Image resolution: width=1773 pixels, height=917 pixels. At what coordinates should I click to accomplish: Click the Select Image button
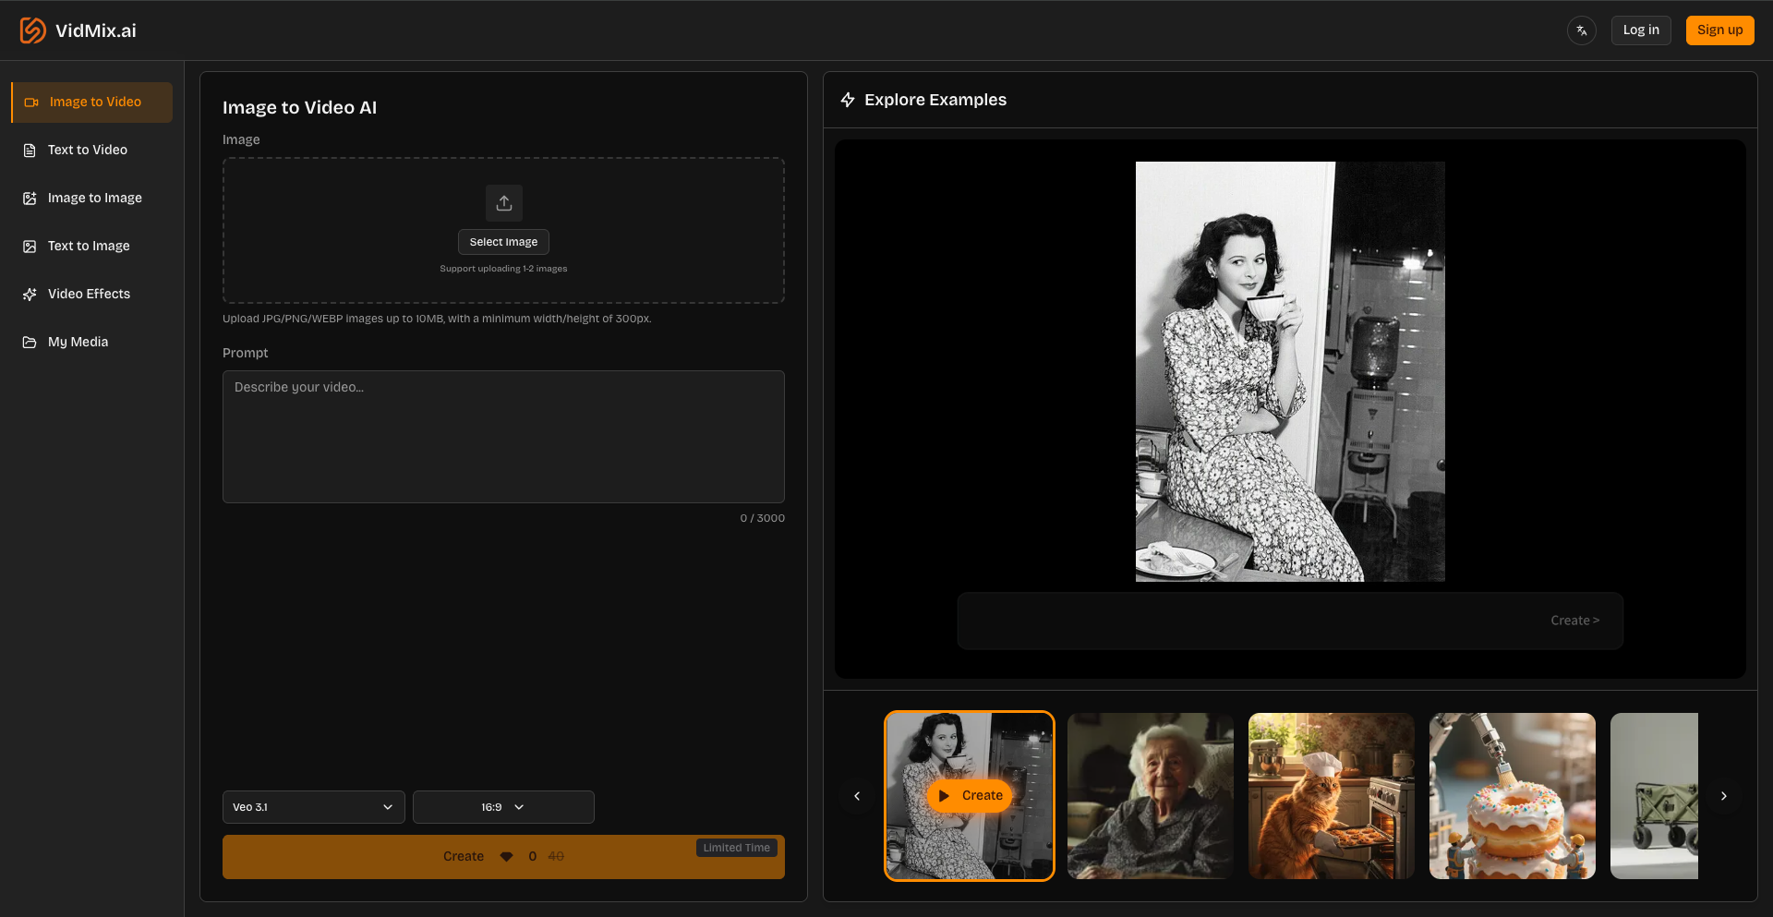click(503, 241)
